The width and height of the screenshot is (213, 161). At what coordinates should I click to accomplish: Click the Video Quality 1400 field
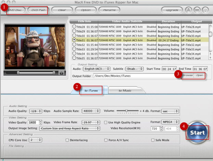[x=34, y=122]
